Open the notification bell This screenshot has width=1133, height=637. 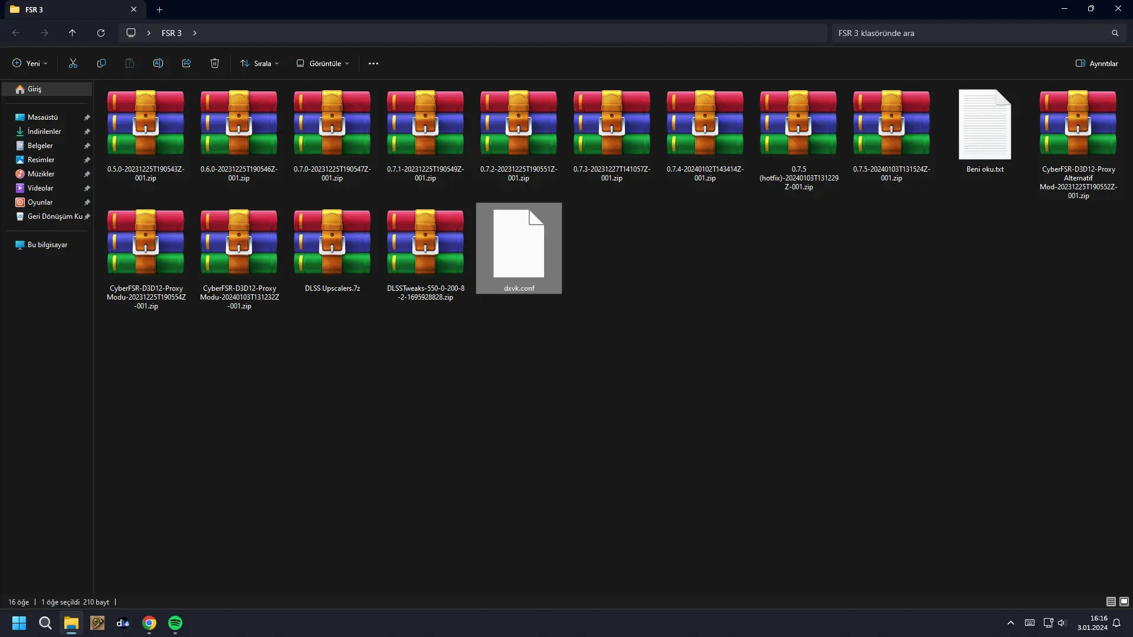(x=1116, y=623)
